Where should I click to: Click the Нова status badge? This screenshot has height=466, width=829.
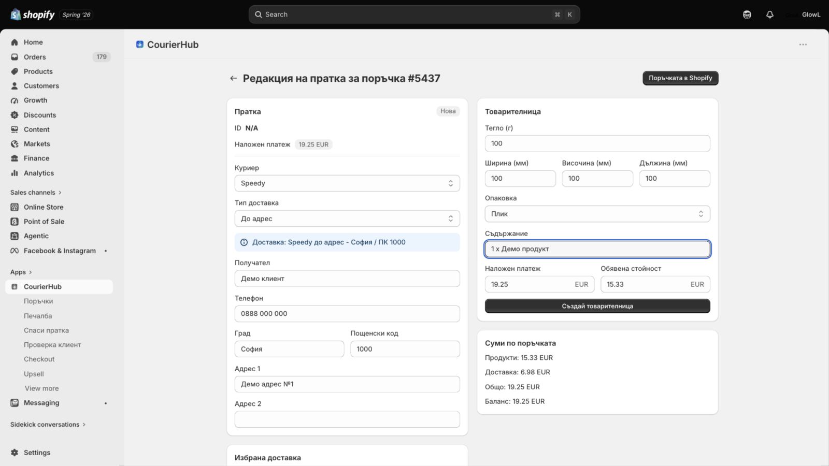coord(448,111)
